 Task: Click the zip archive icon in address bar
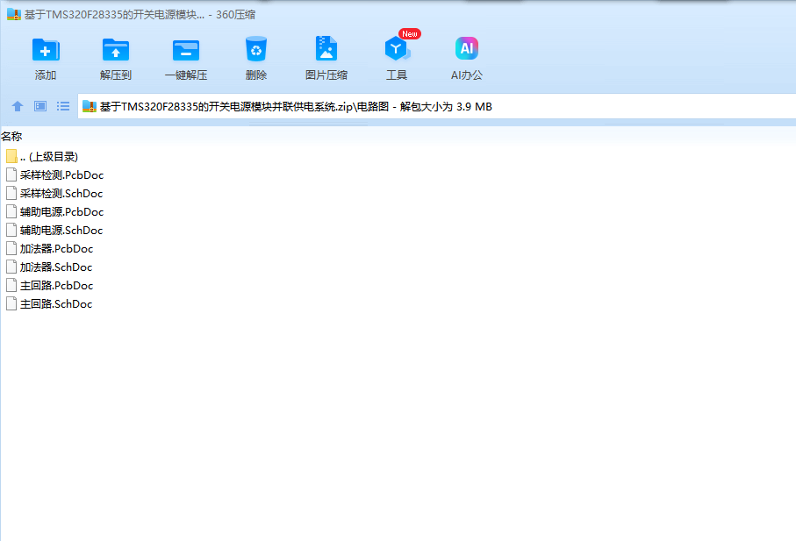90,106
